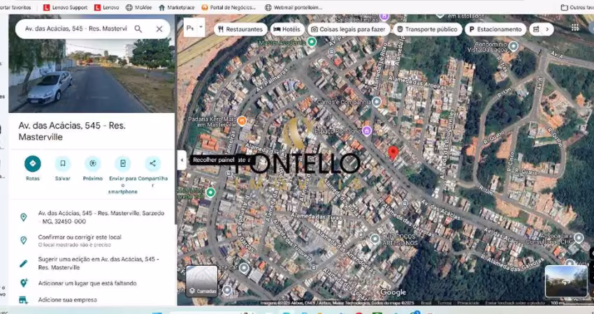Click the red location pin marker
Viewport: 594px width, 314px height.
tap(393, 153)
